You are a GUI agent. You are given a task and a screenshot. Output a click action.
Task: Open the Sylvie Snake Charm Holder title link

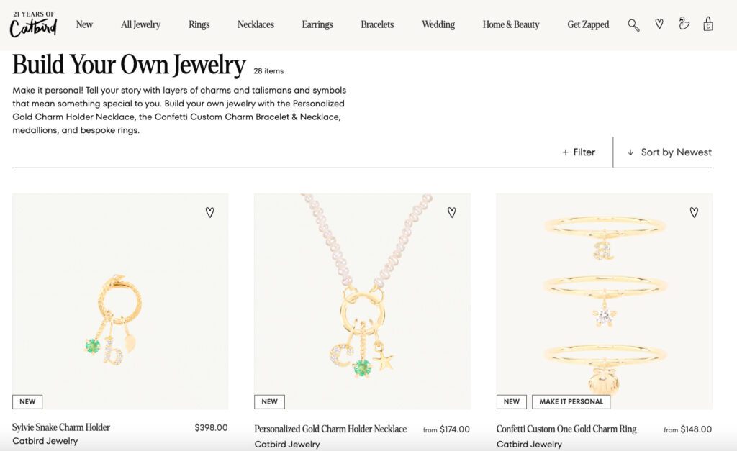point(61,427)
